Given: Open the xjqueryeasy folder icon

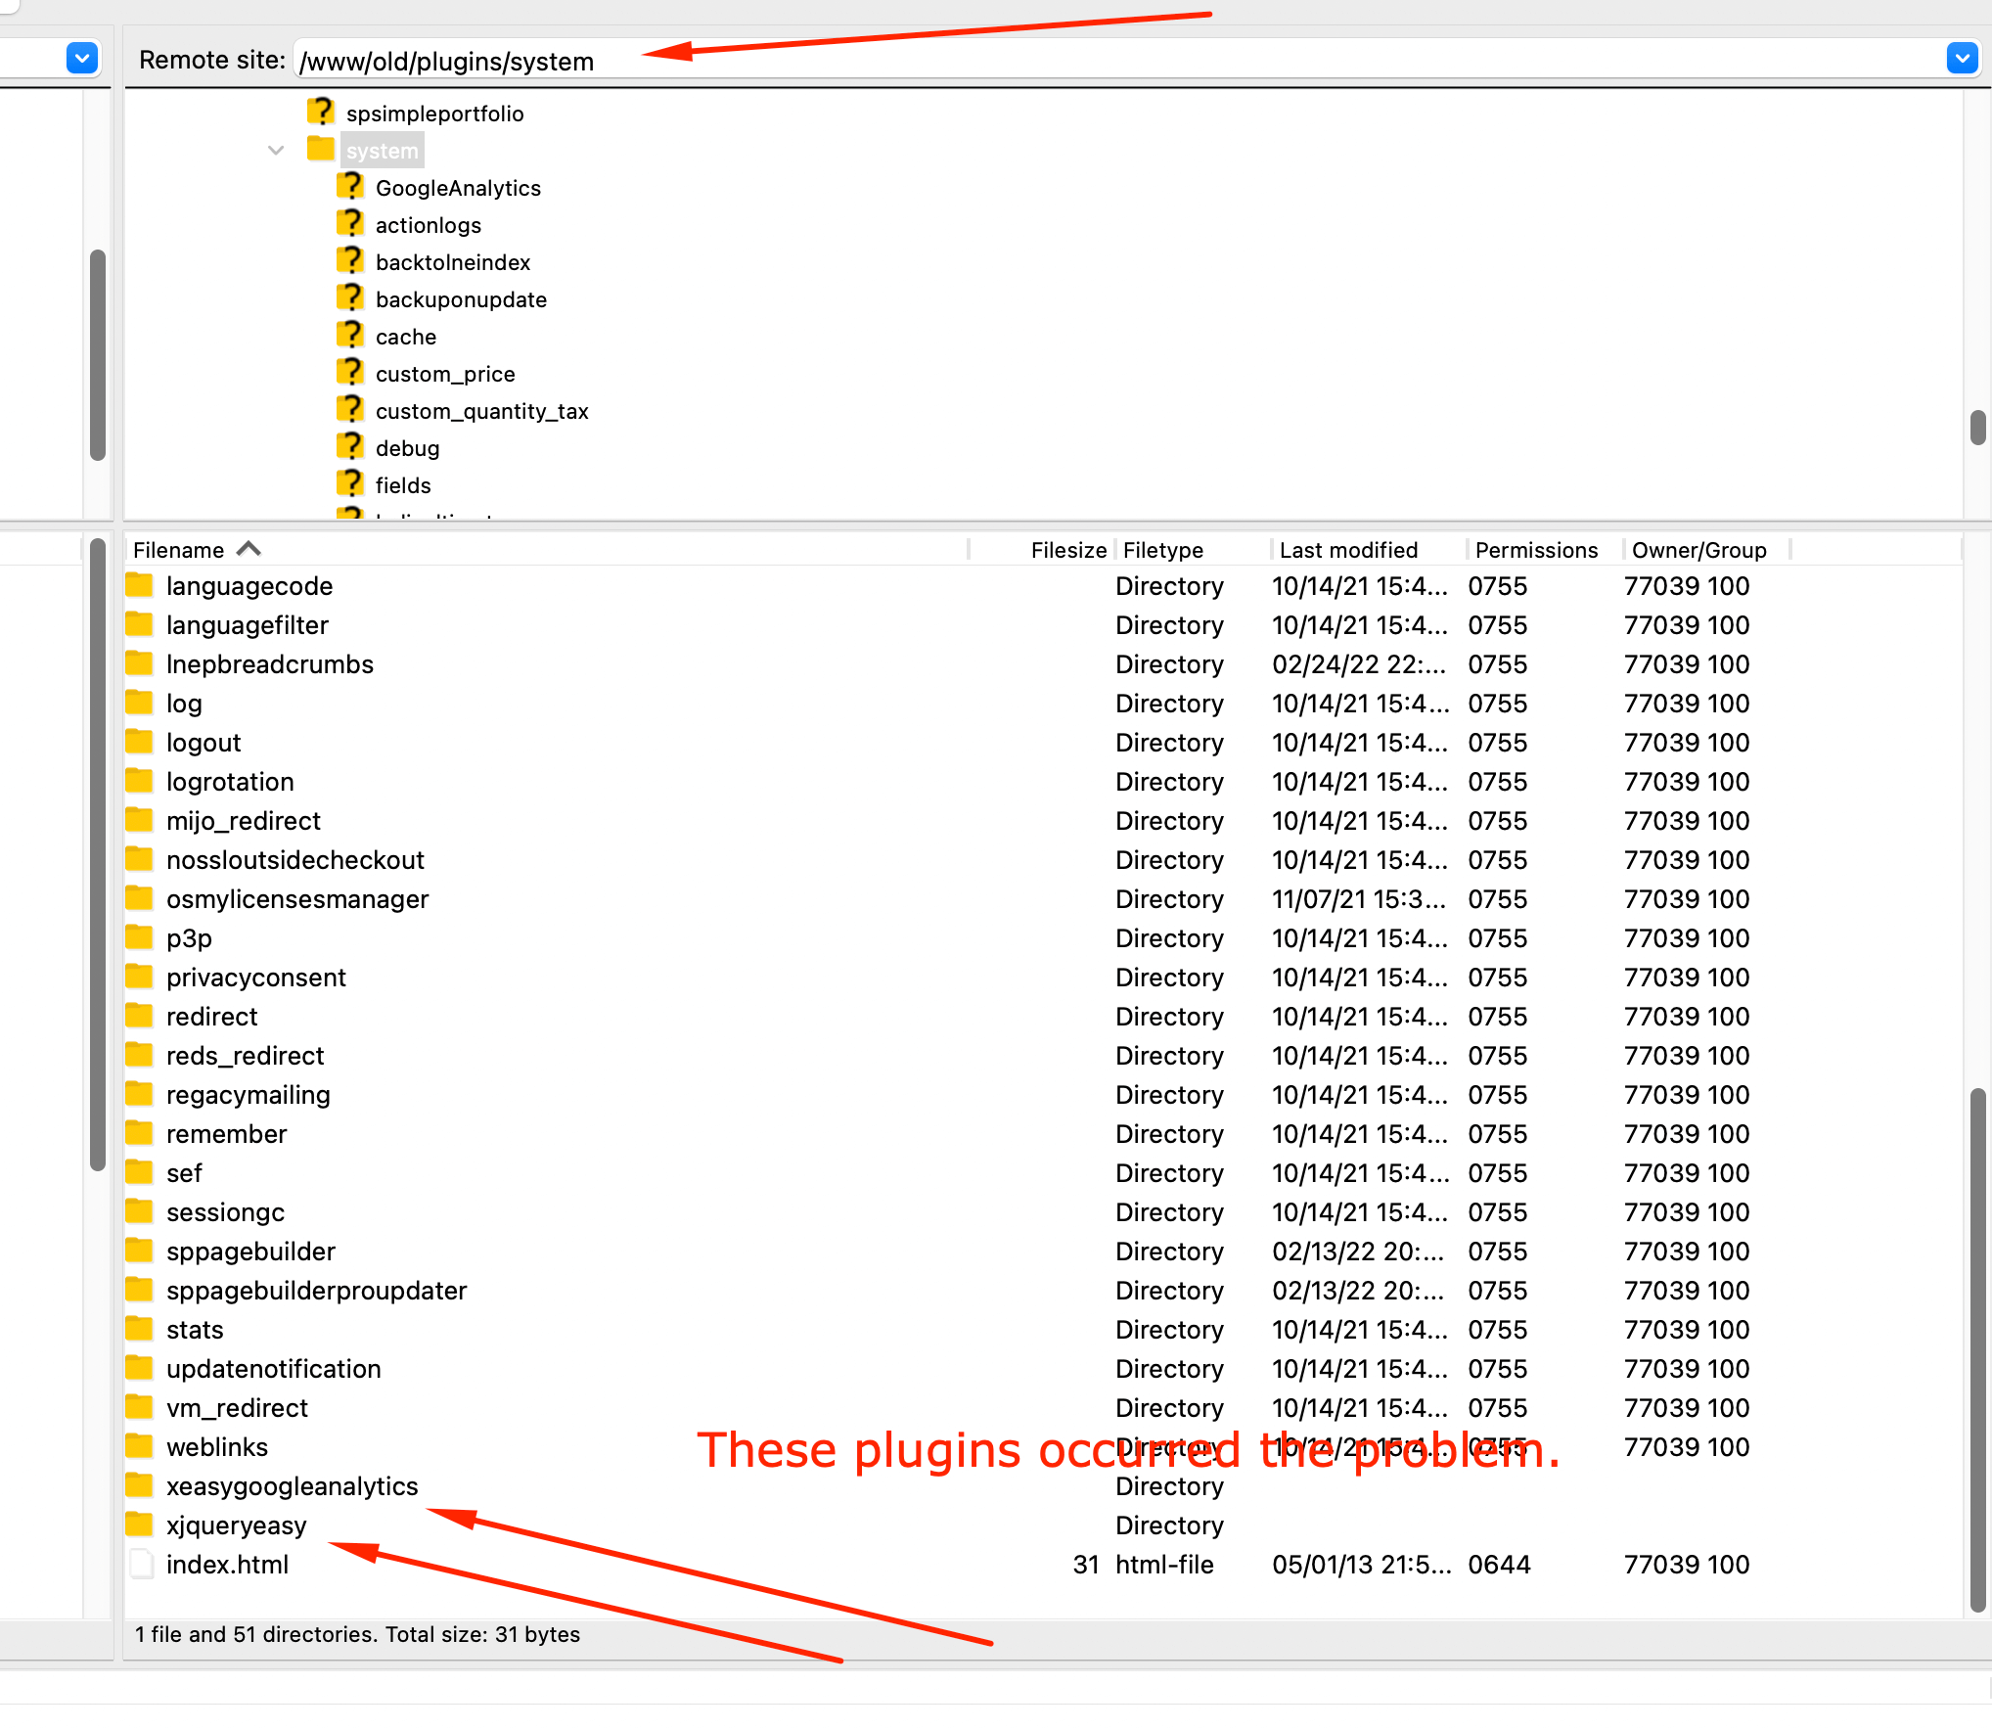Looking at the screenshot, I should [x=139, y=1525].
